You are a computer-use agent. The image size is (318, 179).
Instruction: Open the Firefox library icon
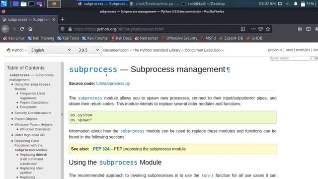pyautogui.click(x=300, y=29)
